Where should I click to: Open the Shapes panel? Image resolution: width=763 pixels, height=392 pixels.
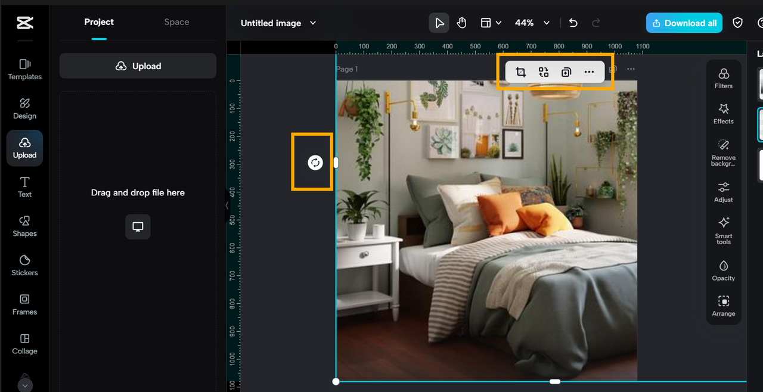pos(24,226)
